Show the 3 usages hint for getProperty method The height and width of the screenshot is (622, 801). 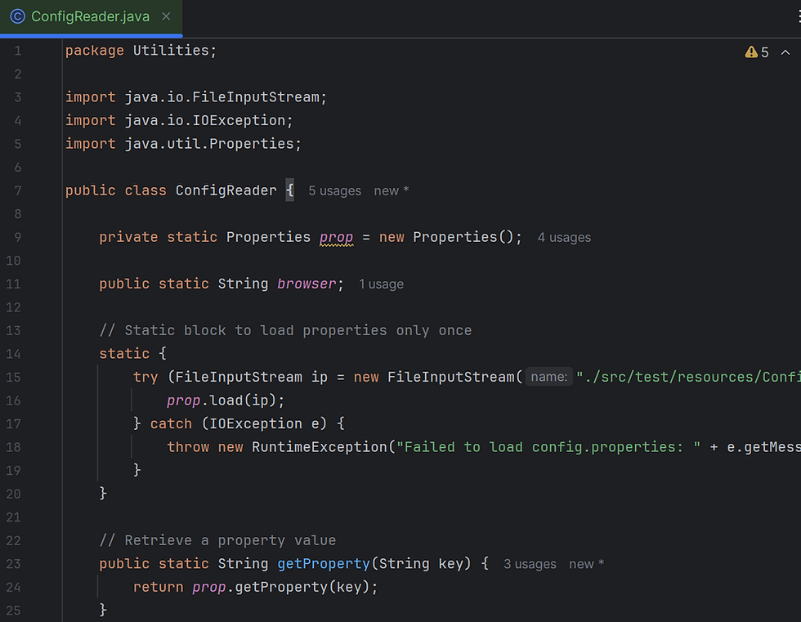(x=530, y=564)
